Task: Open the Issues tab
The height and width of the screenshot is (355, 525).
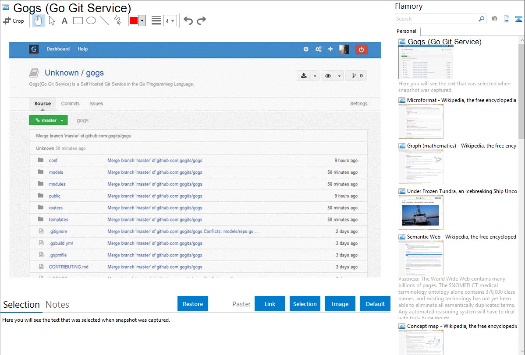Action: tap(96, 104)
